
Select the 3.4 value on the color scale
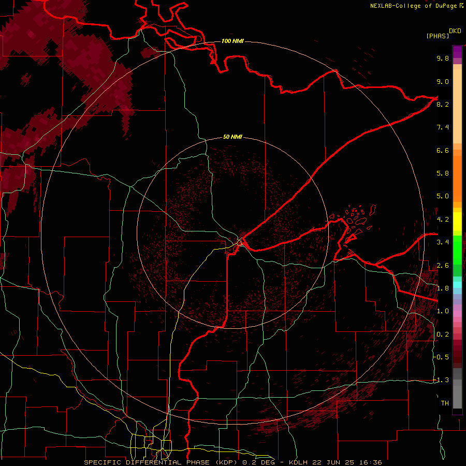(x=443, y=242)
